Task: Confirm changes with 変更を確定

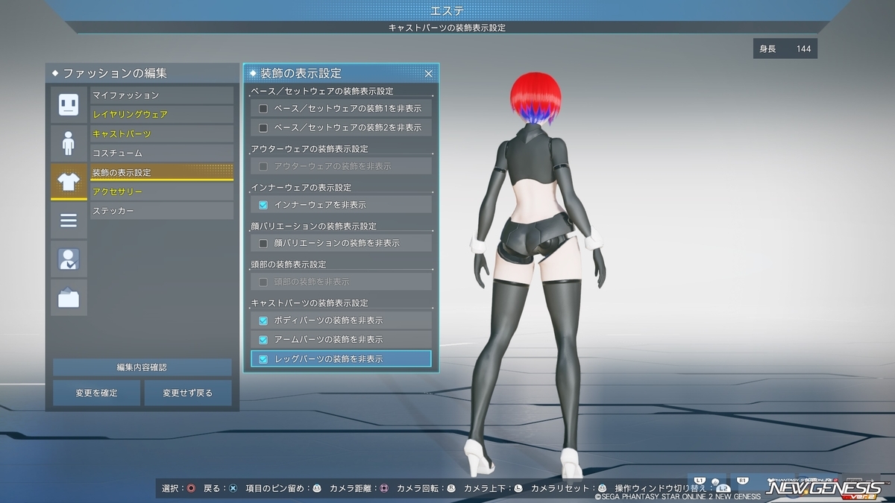Action: point(96,393)
